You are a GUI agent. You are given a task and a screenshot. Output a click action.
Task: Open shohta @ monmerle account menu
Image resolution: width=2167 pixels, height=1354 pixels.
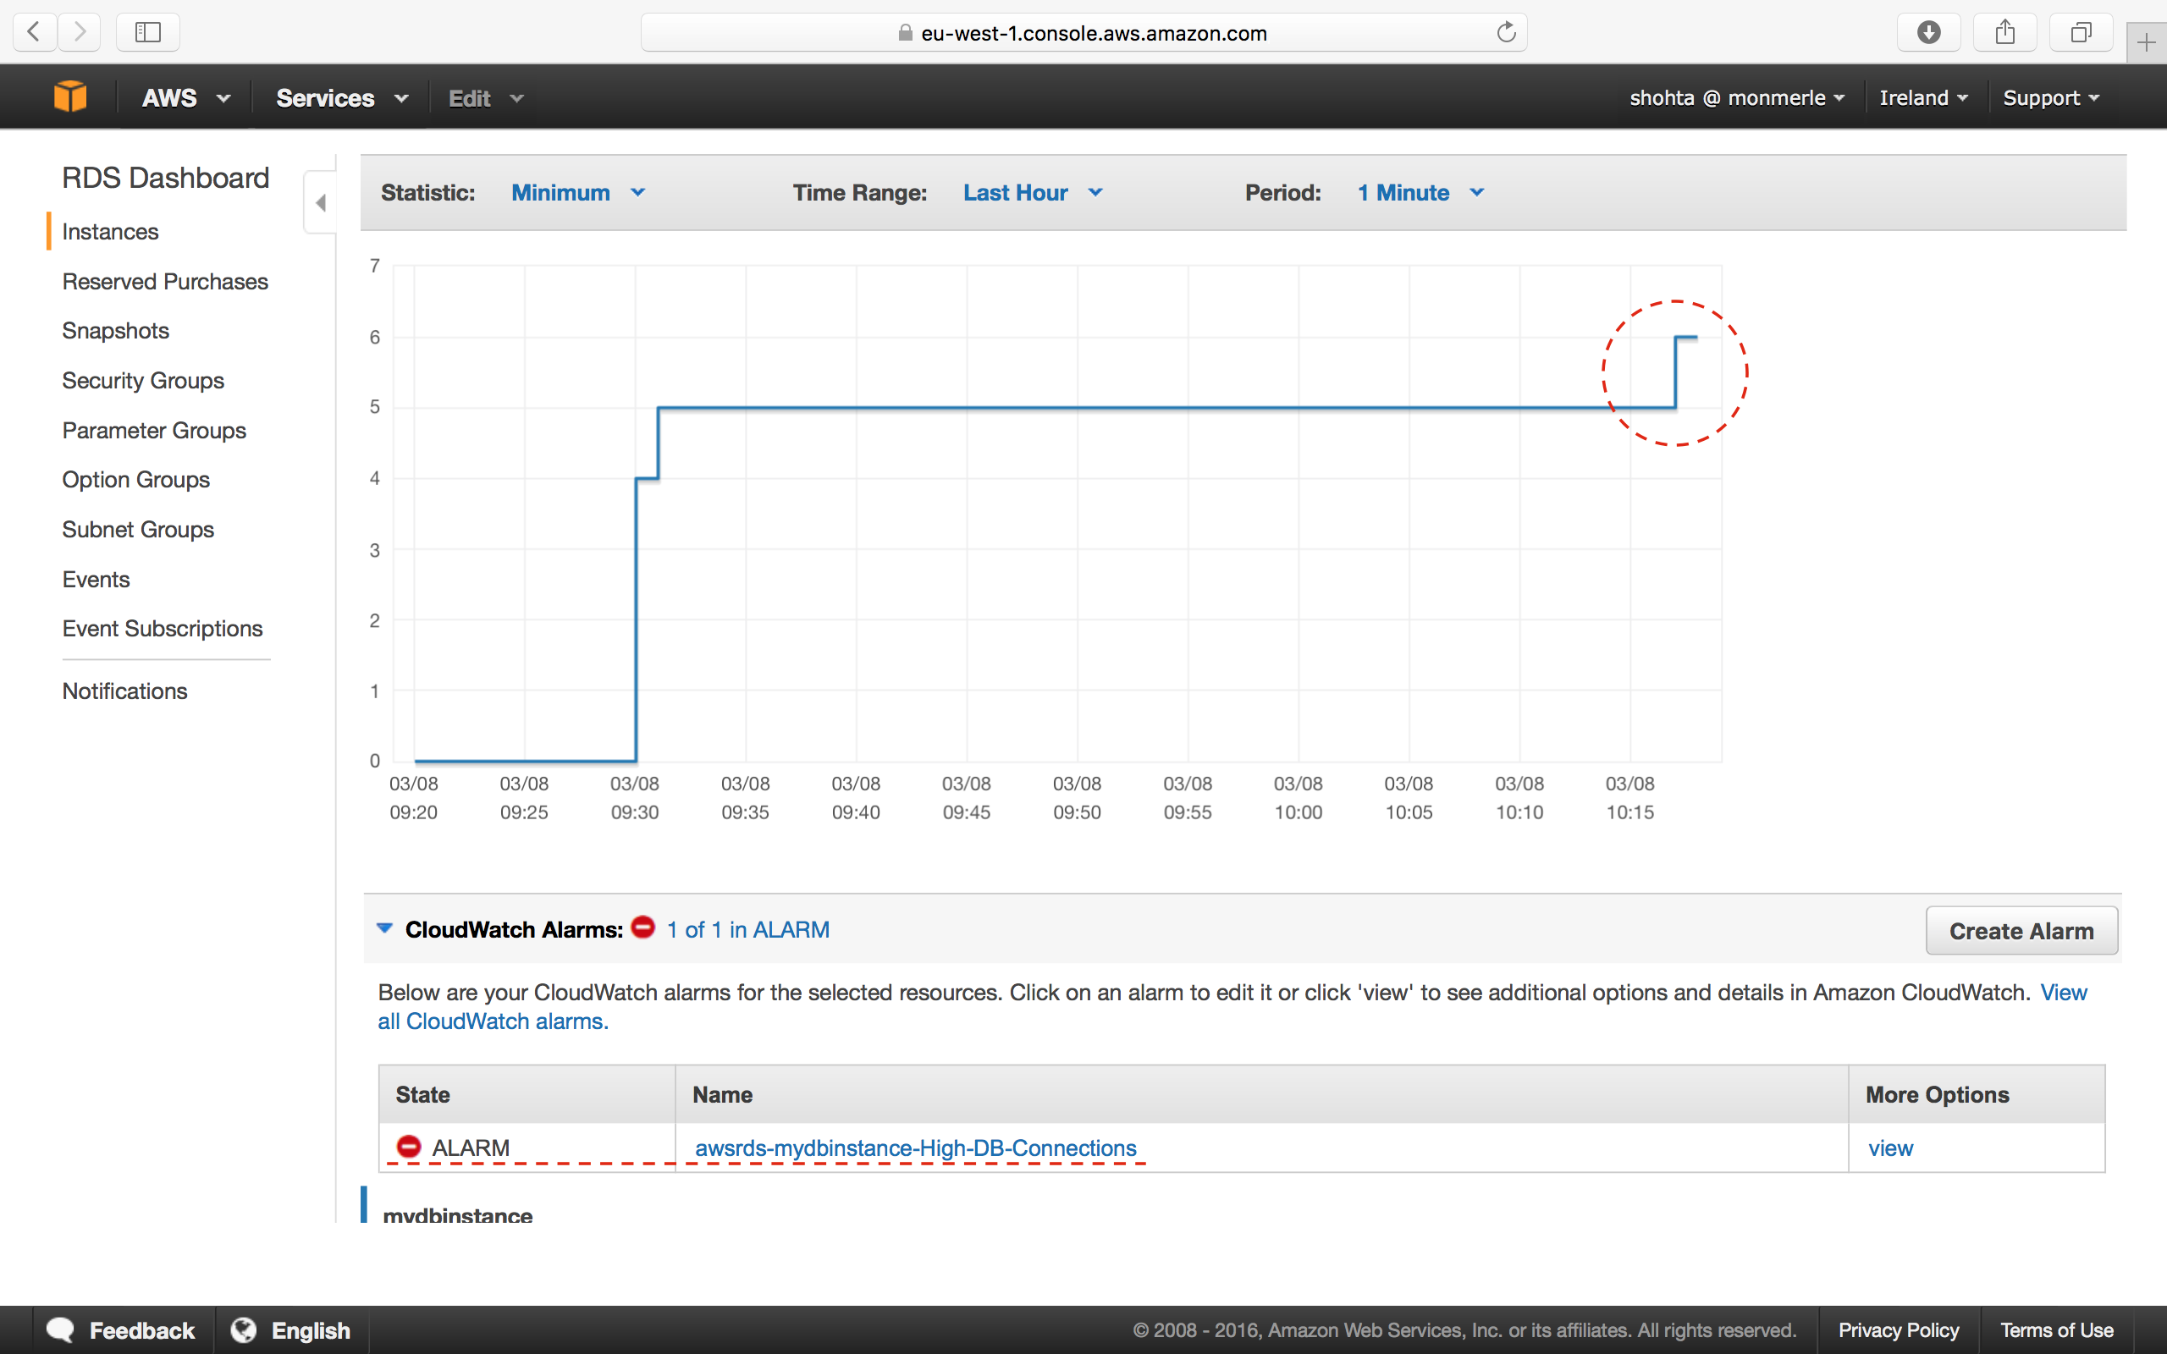click(x=1736, y=97)
